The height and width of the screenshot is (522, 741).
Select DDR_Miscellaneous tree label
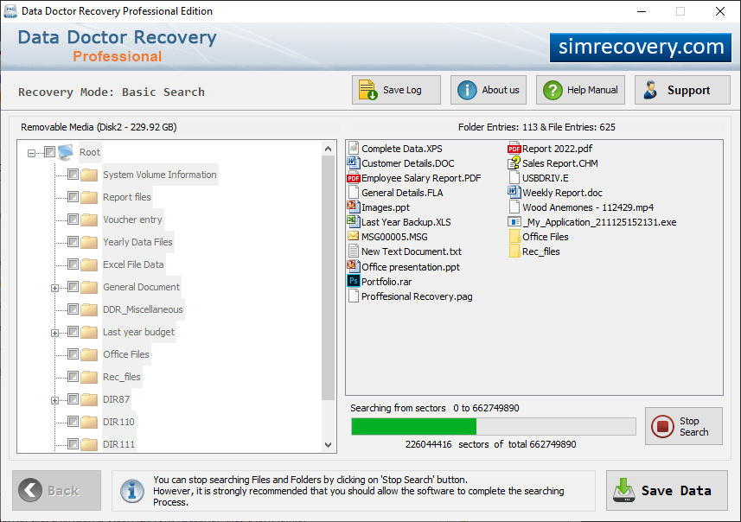(143, 309)
